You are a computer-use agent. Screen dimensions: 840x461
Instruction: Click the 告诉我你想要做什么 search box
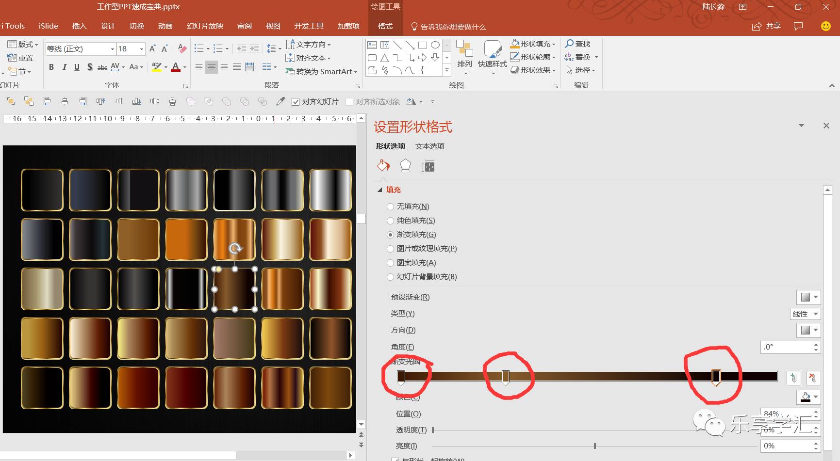(x=448, y=27)
